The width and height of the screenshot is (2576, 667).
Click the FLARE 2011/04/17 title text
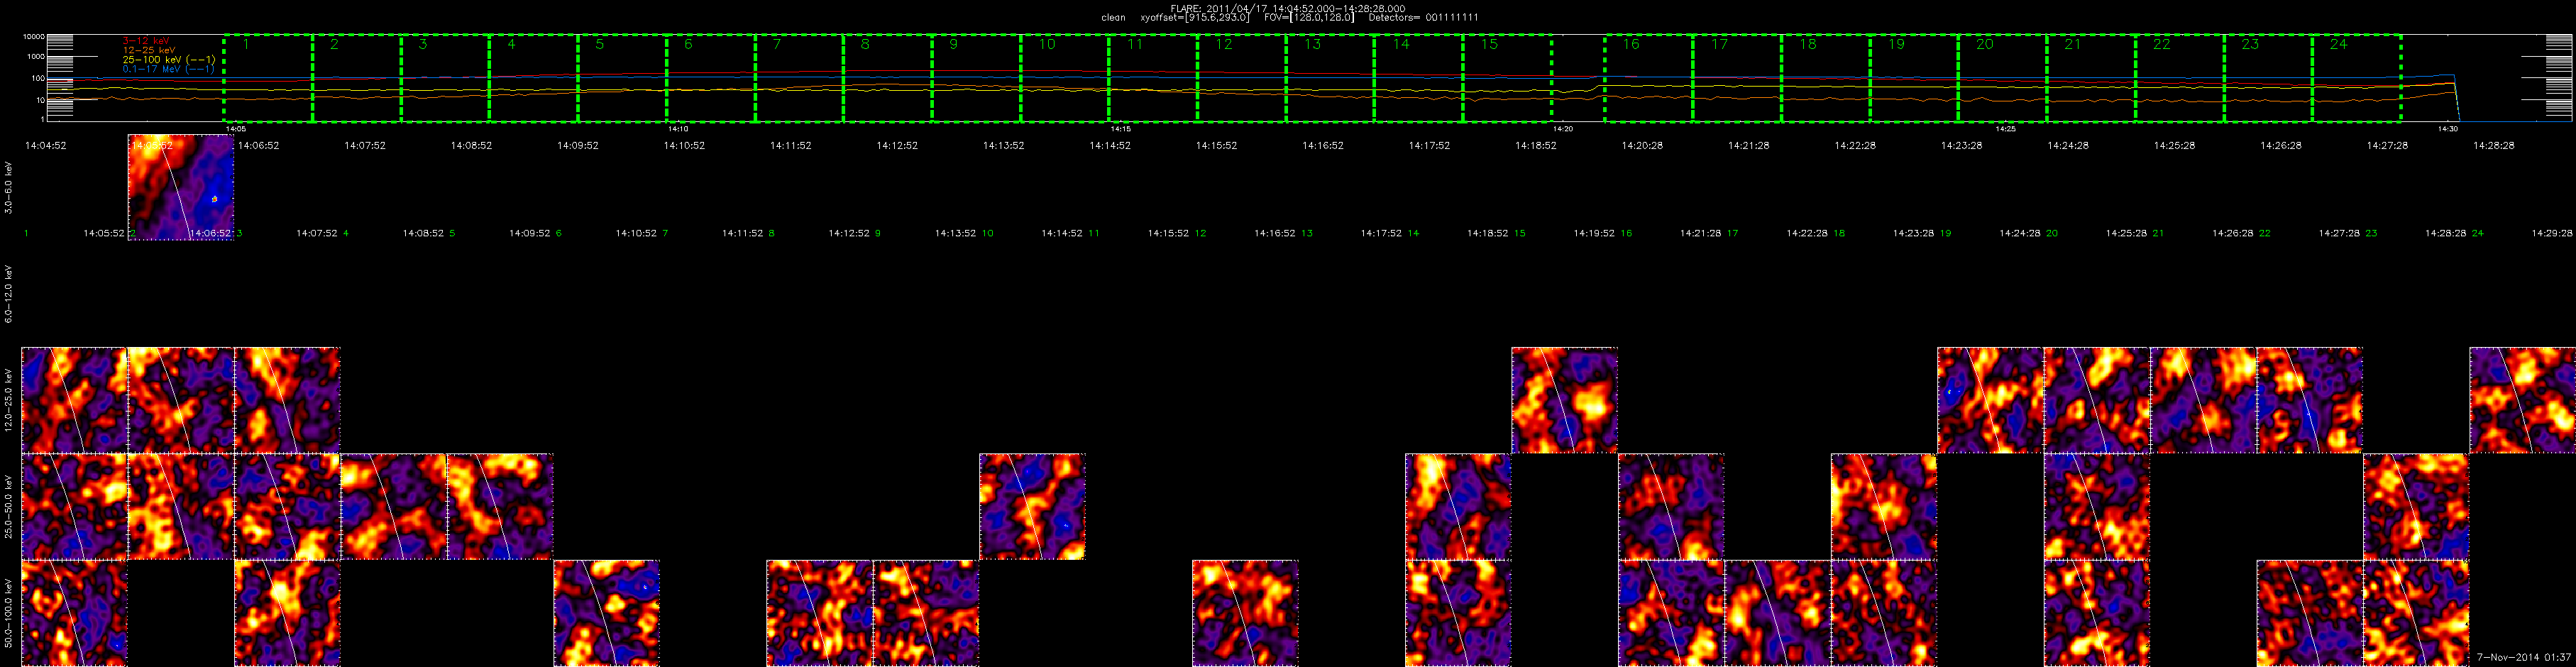click(x=1287, y=8)
